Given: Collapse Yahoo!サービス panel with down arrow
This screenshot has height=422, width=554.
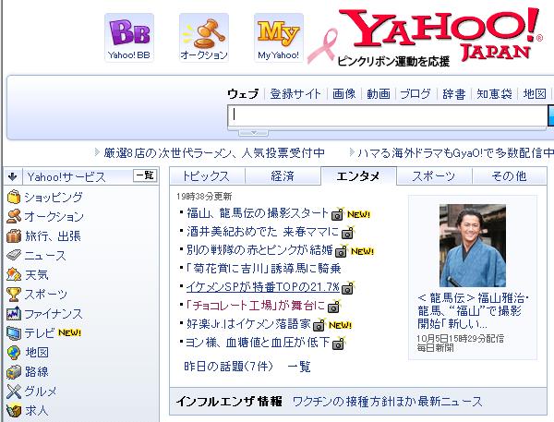Looking at the screenshot, I should [x=12, y=176].
